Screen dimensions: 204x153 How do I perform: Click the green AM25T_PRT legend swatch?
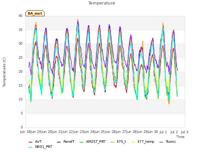click(82, 142)
